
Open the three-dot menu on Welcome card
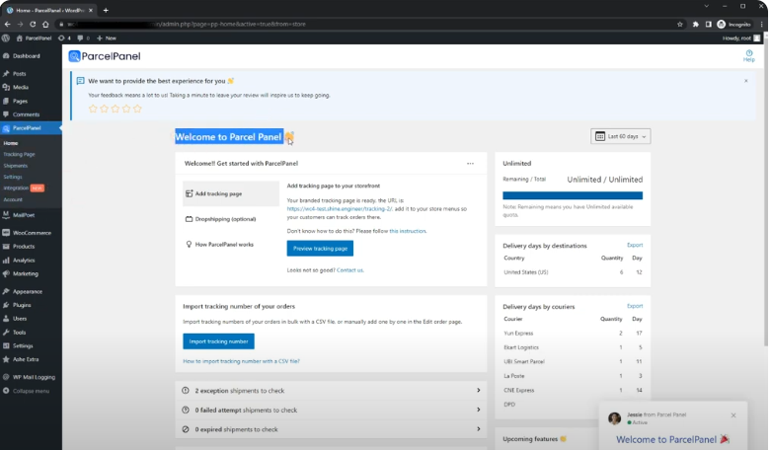click(470, 164)
